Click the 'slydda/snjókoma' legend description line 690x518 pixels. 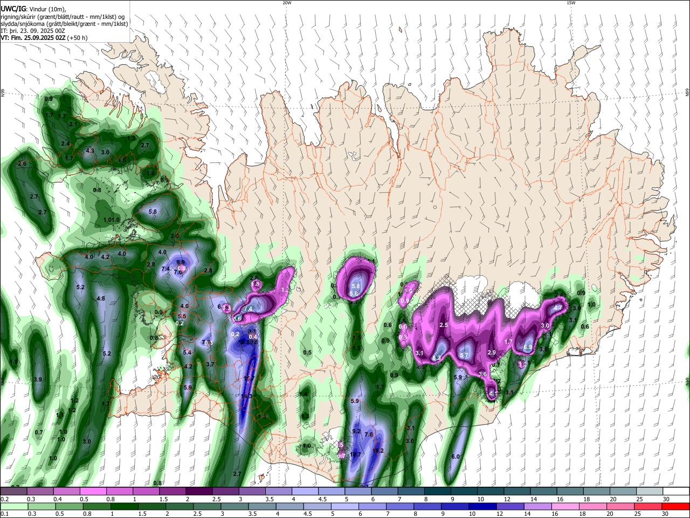64,24
